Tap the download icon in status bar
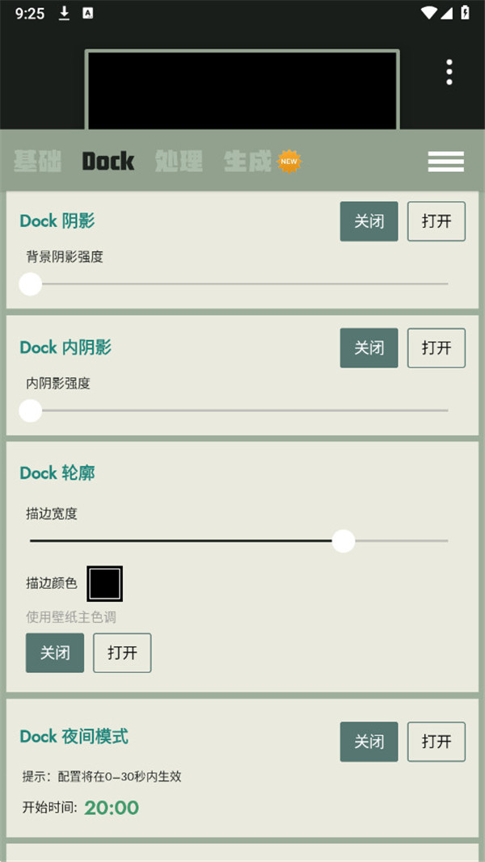 [64, 13]
